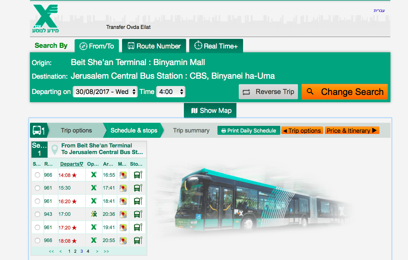Open map icon for 14:08 route 966

[123, 175]
